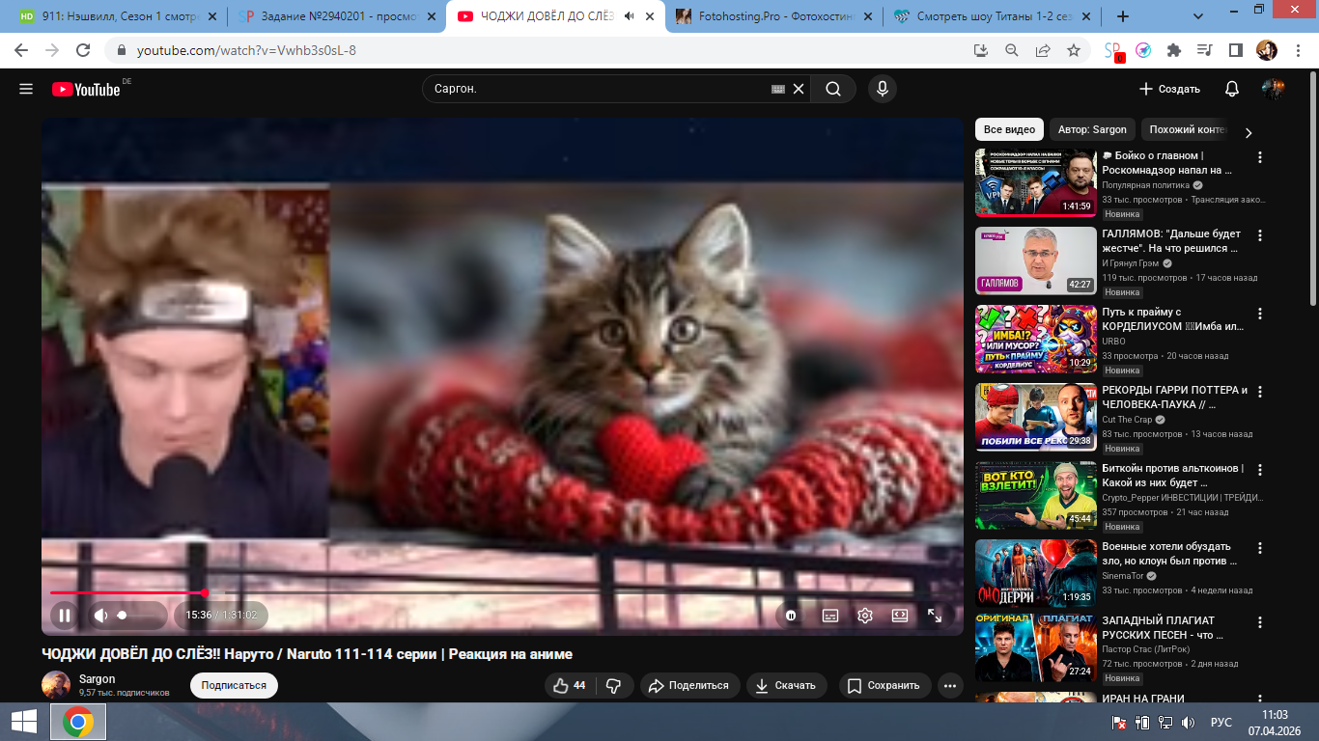Viewport: 1319px width, 741px height.
Task: Open a new browser tab
Action: click(1122, 16)
